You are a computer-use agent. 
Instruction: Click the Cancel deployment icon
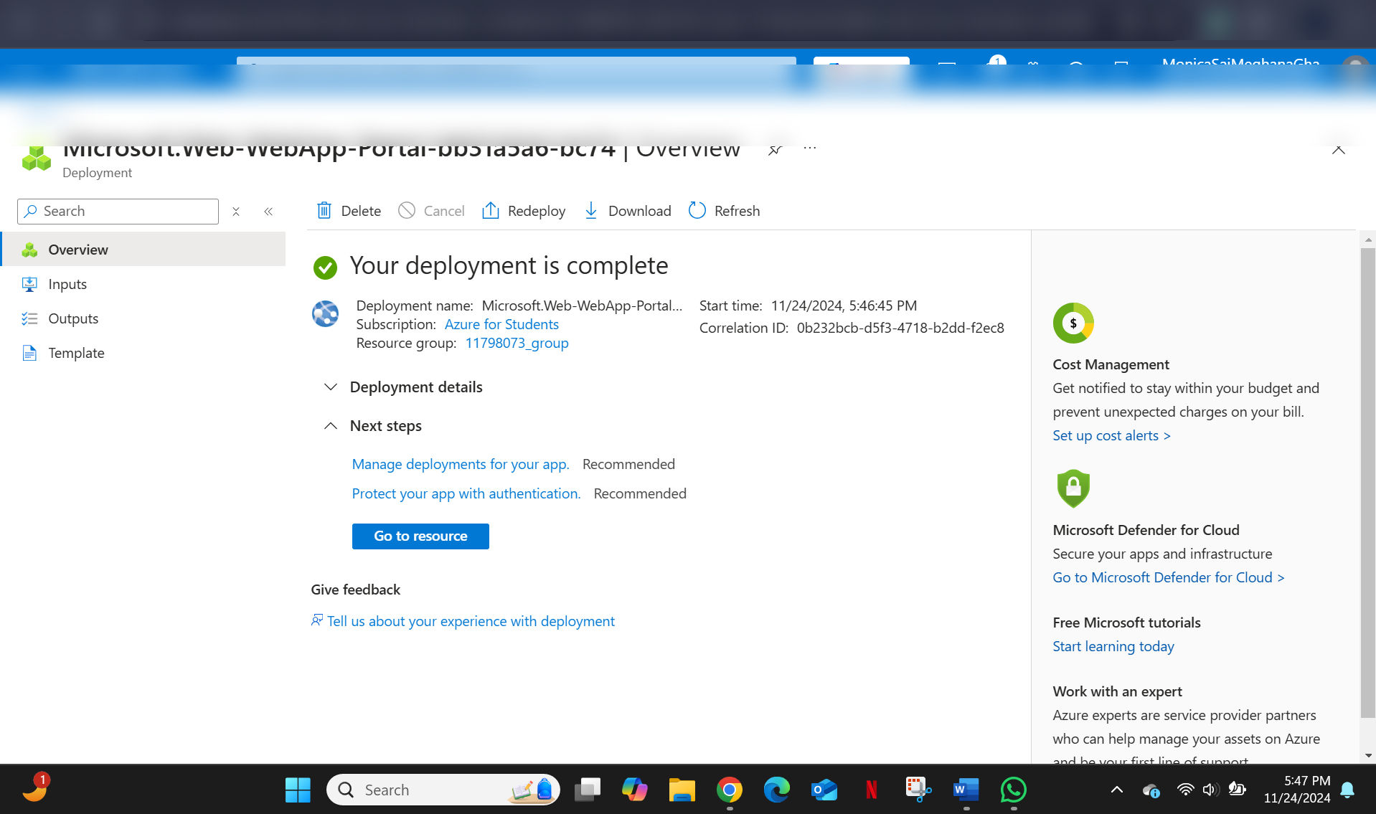[407, 210]
